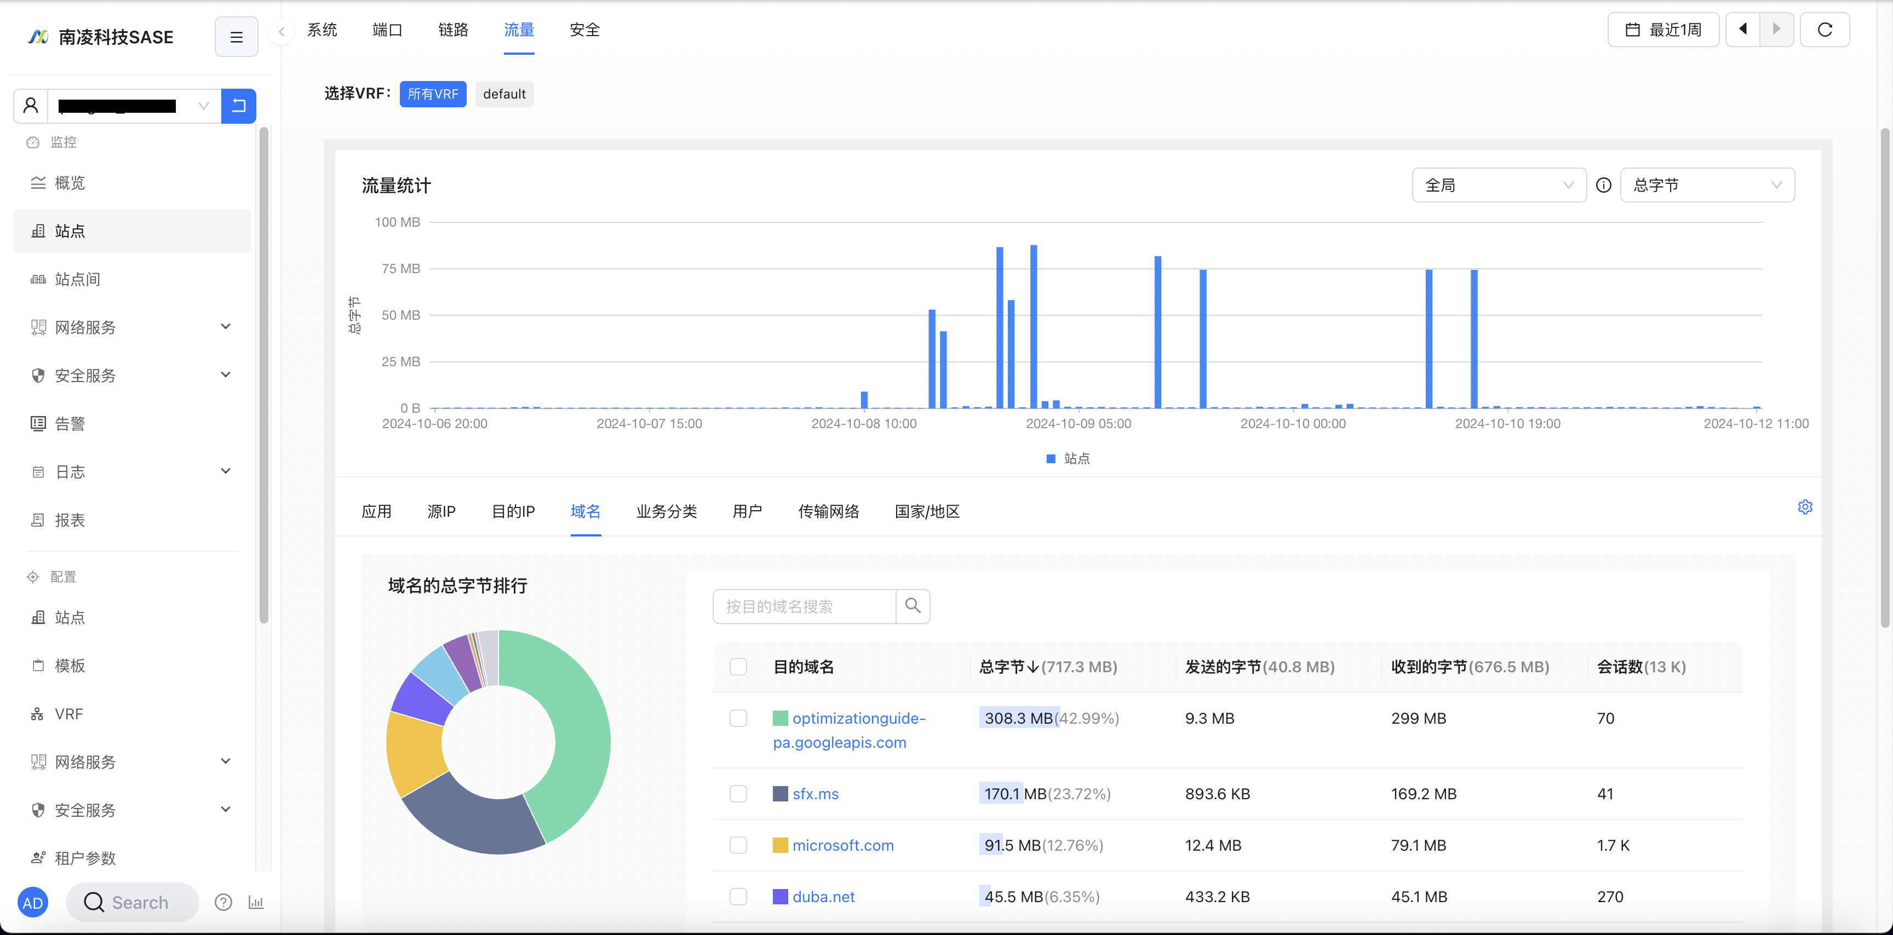Switch to 系统 top tab

322,30
